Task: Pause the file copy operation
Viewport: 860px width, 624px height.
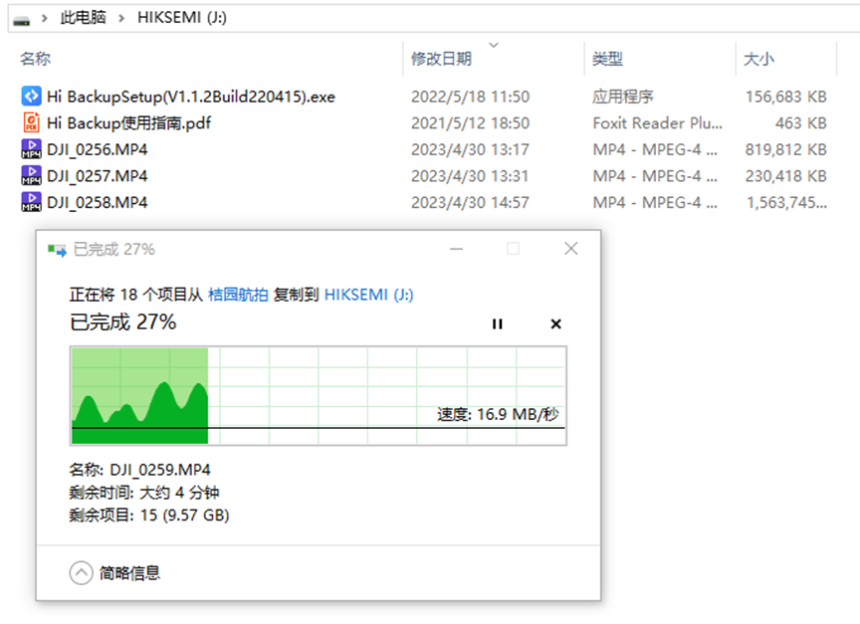Action: [497, 323]
